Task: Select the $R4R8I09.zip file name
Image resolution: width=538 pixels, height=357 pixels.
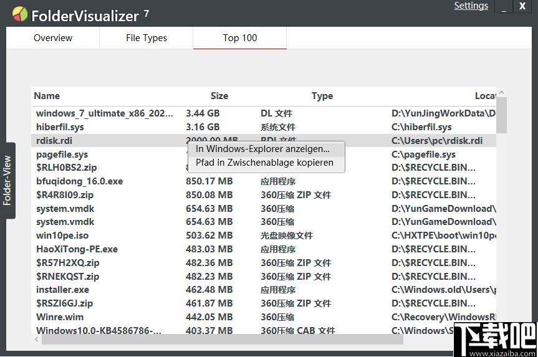Action: tap(65, 195)
